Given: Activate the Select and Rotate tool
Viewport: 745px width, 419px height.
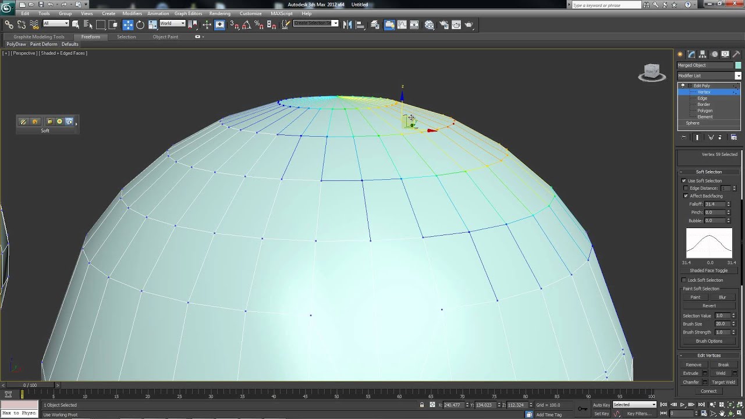Looking at the screenshot, I should click(x=140, y=24).
